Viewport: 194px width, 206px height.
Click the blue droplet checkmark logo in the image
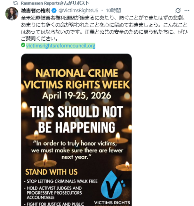point(113,185)
